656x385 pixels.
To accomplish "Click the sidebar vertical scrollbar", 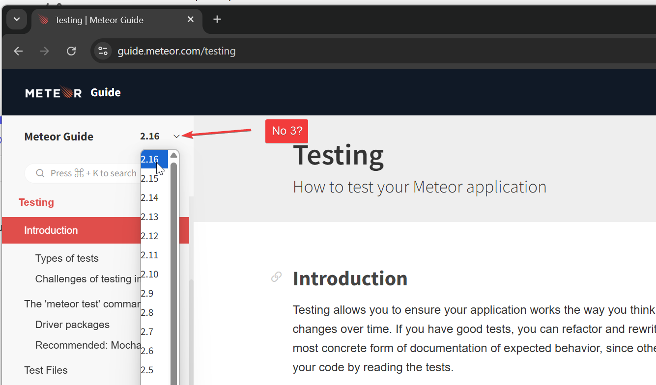I will point(192,332).
